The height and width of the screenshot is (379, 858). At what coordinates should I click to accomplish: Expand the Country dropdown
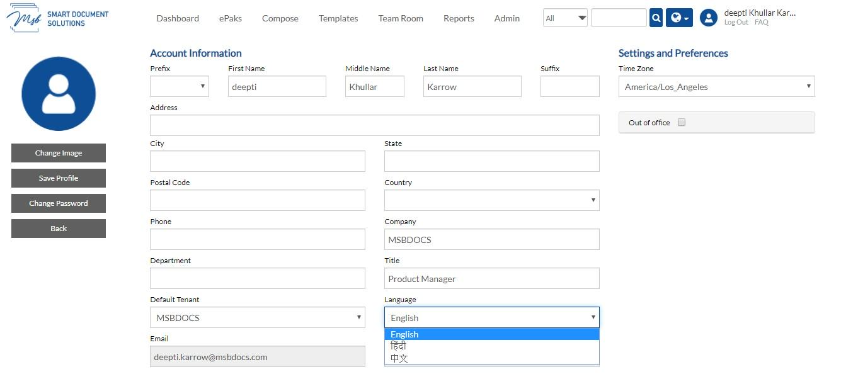point(492,200)
